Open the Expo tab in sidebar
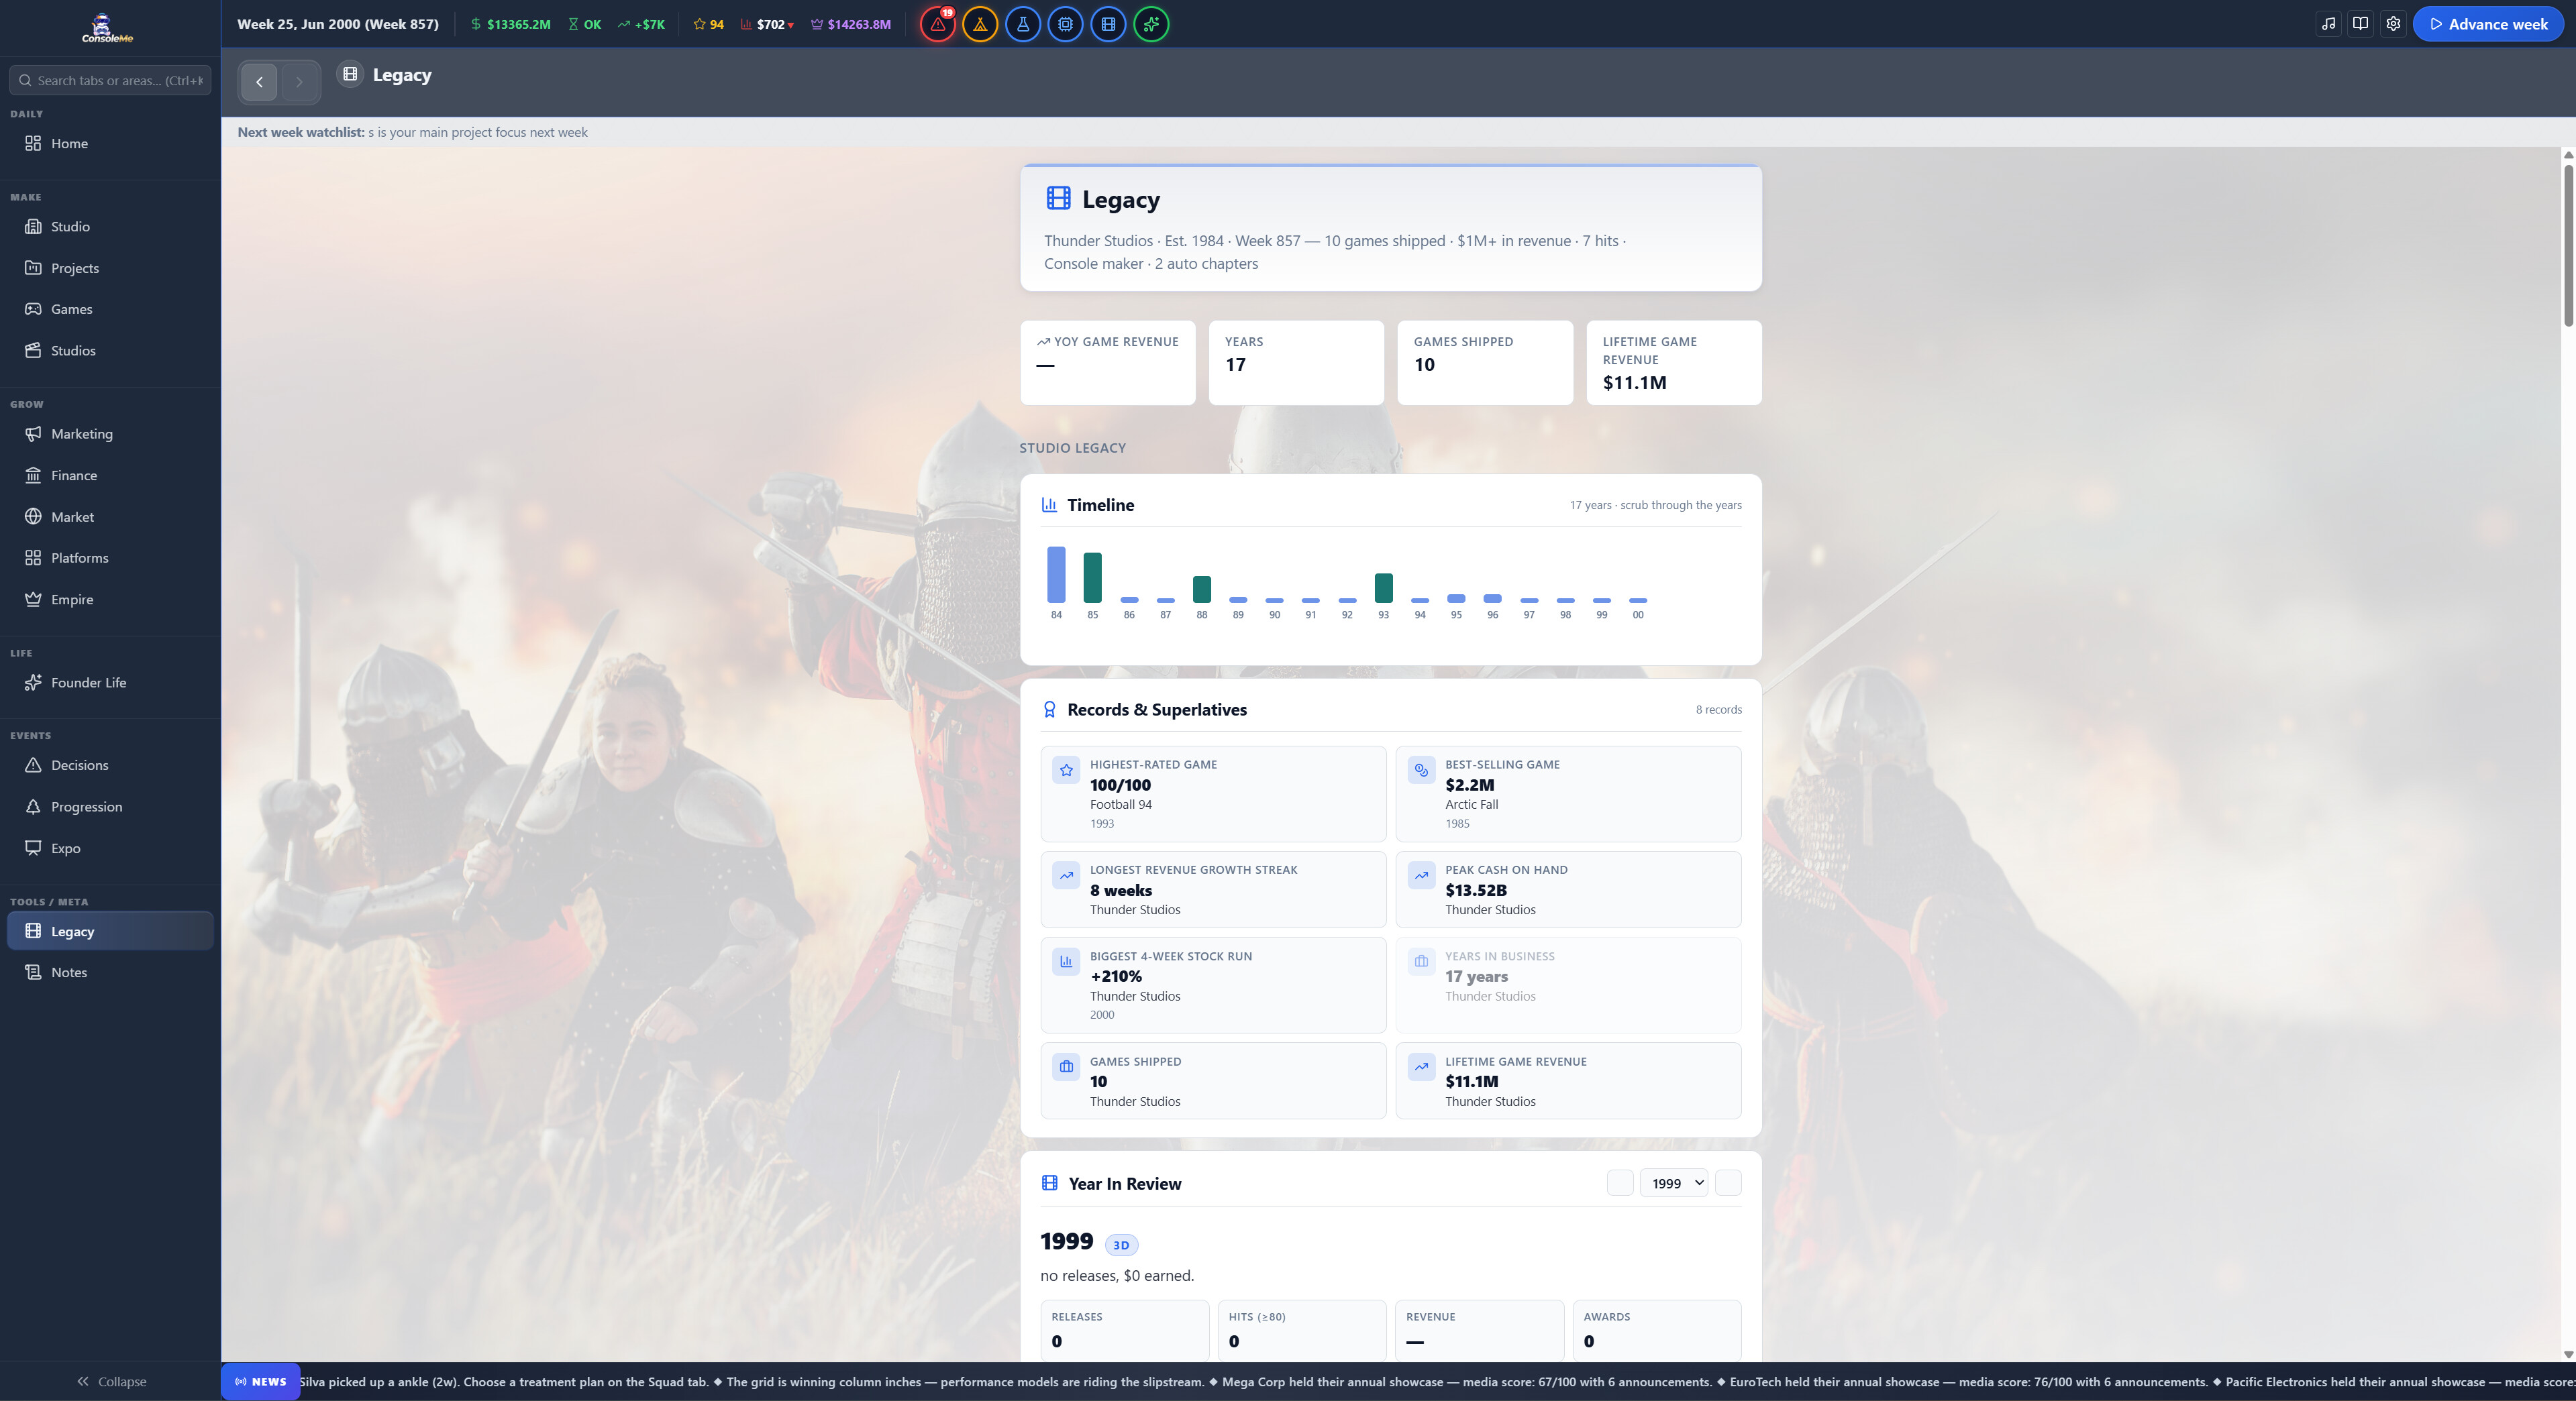 [110, 848]
